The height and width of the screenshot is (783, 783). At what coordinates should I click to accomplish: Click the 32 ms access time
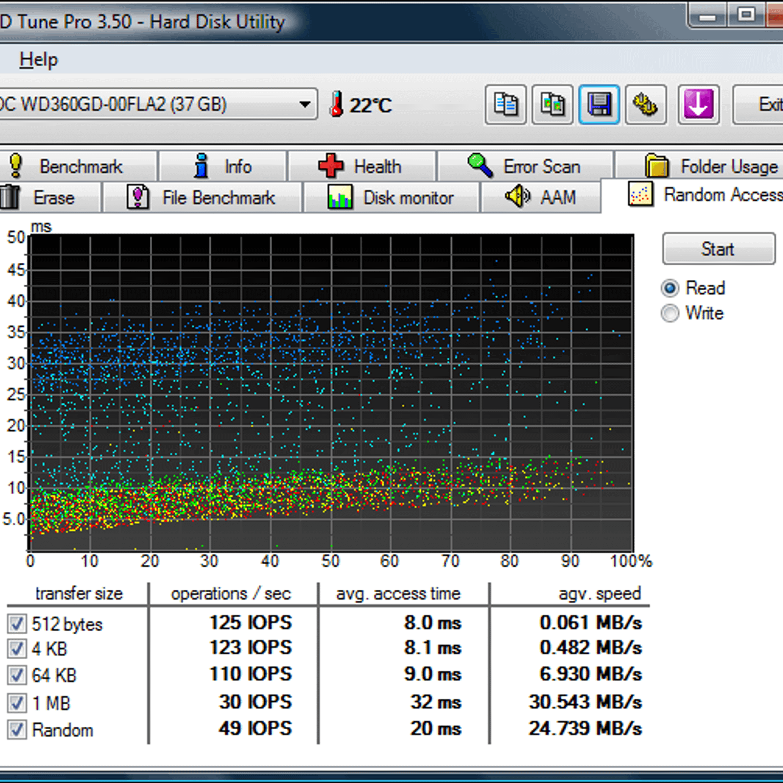coord(436,702)
